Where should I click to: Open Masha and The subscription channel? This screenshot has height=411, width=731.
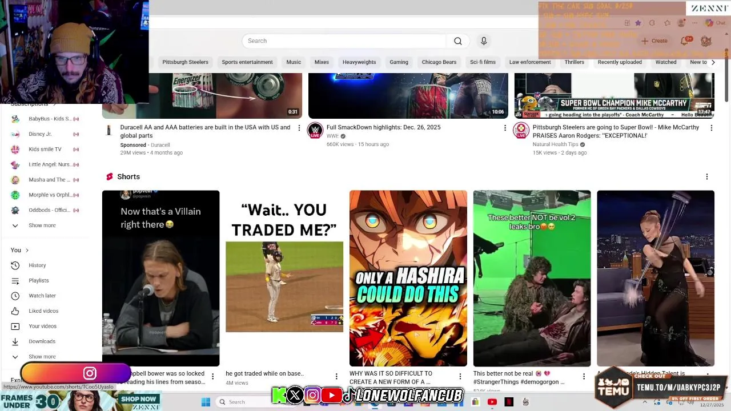coord(46,180)
